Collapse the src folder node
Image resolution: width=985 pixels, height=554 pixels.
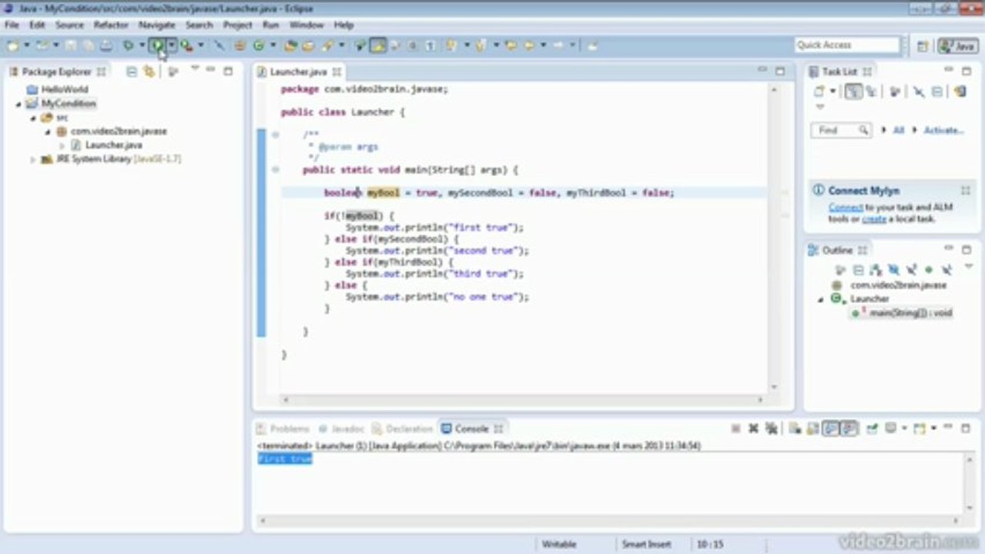(x=33, y=118)
